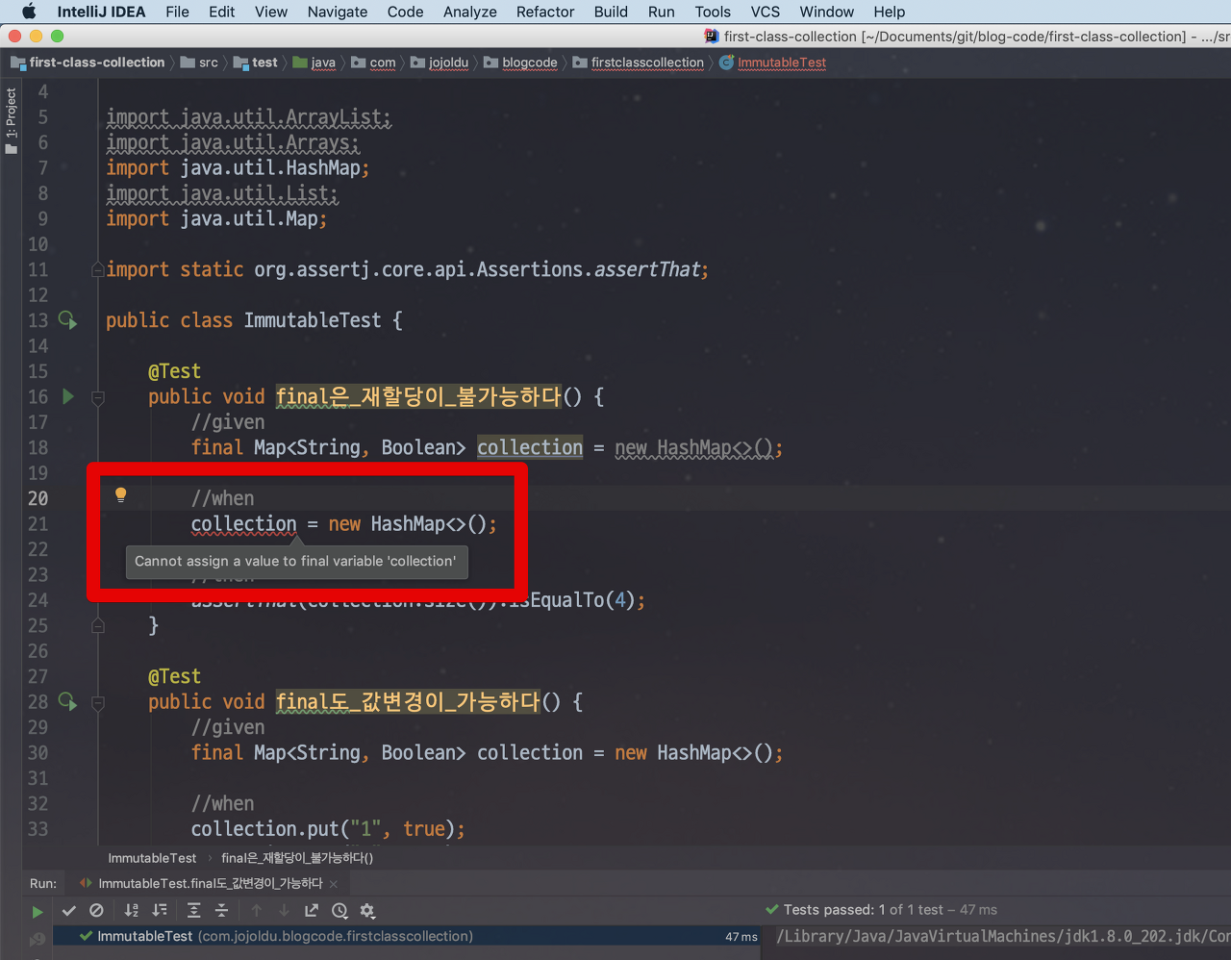Run ImmutableTest class via gutter icon line 13
Screen dimensions: 1231x960
tap(67, 319)
